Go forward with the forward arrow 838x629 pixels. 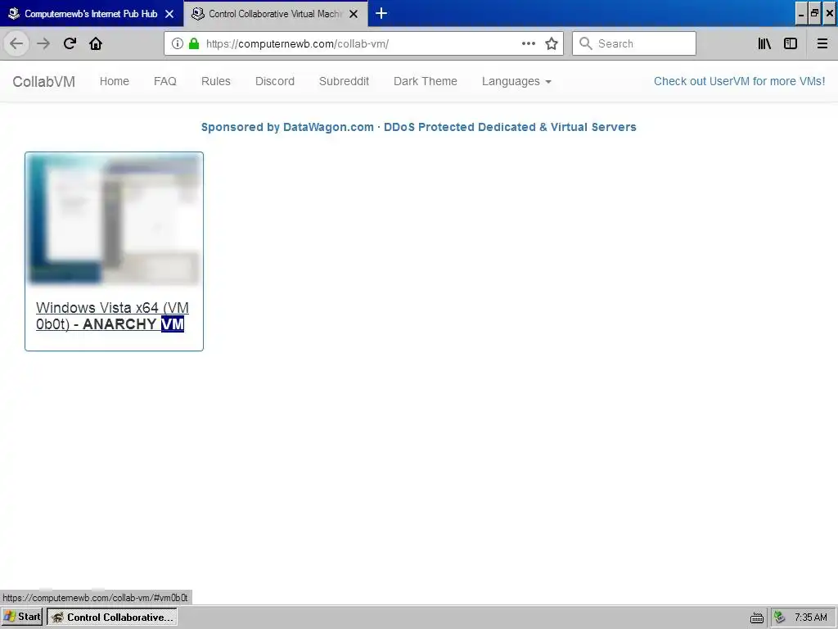point(43,43)
